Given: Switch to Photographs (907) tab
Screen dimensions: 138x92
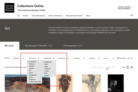Looking at the screenshot, I should 73,46.
